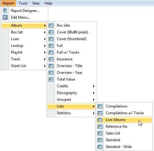Open the Want List submenu
This screenshot has width=154, height=151.
tap(24, 66)
